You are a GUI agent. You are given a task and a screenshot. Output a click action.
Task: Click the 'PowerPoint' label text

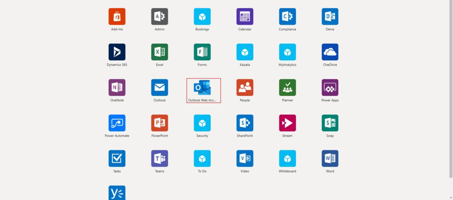[159, 136]
